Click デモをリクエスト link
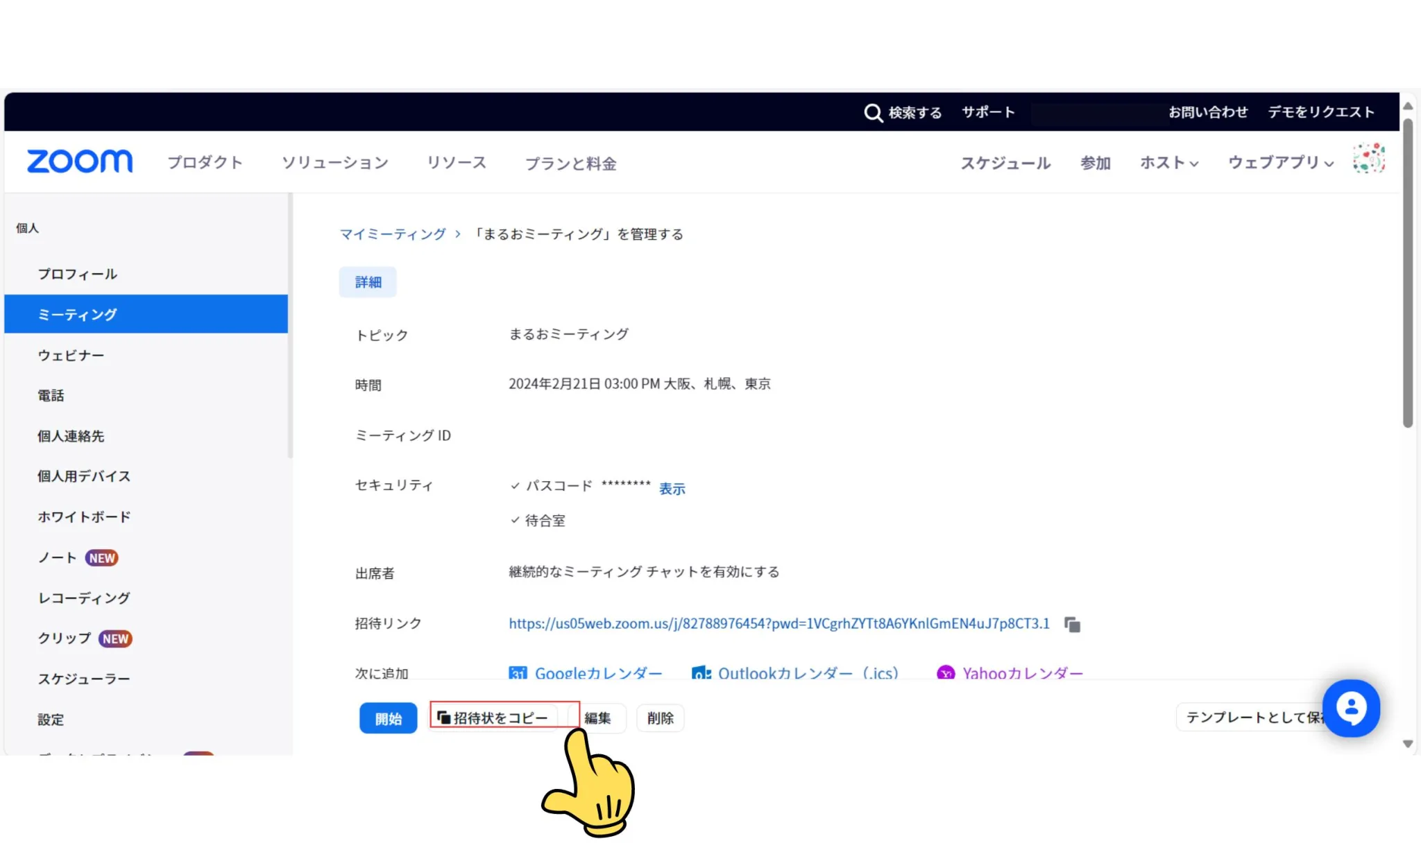This screenshot has height=852, width=1421. [1321, 112]
